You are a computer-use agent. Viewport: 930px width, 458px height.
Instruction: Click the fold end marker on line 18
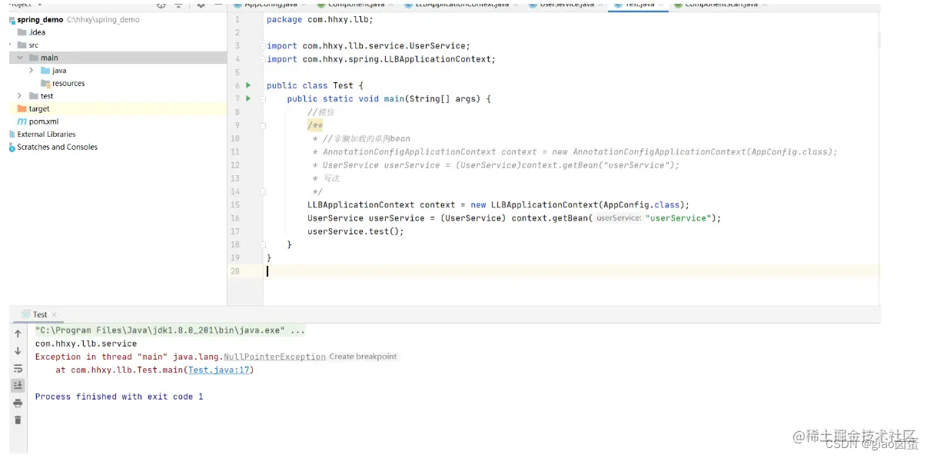point(263,244)
